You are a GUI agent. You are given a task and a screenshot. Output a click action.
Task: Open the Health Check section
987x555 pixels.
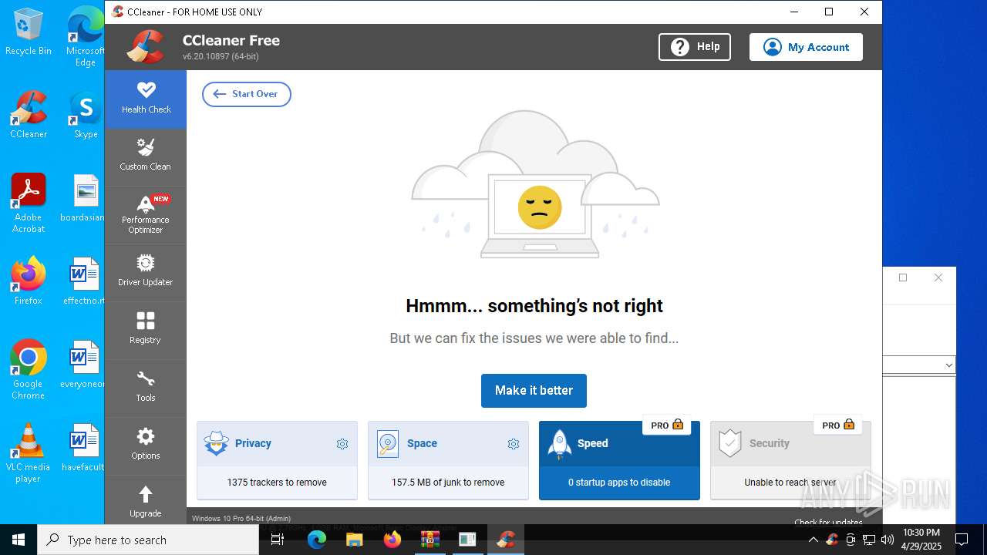(x=146, y=99)
